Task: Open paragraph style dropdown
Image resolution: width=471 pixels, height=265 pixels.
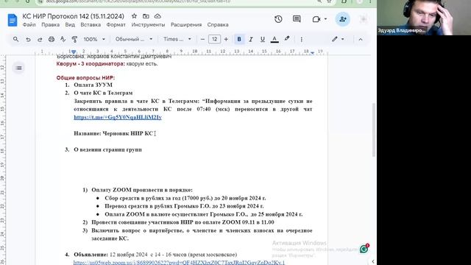Action: (134, 39)
